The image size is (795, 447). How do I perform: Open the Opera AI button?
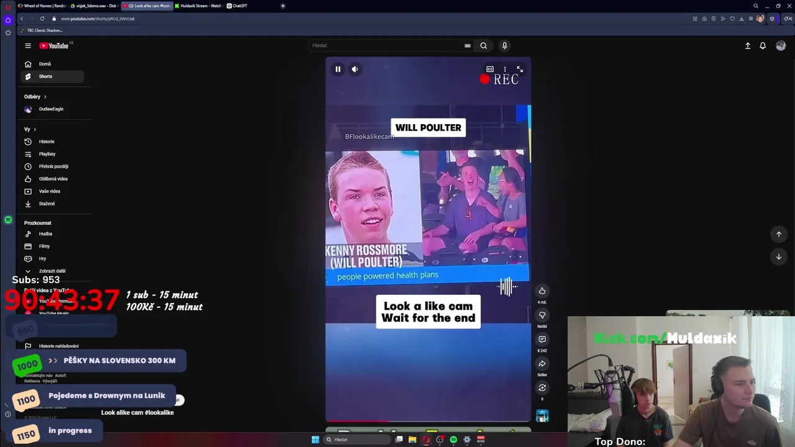point(789,19)
